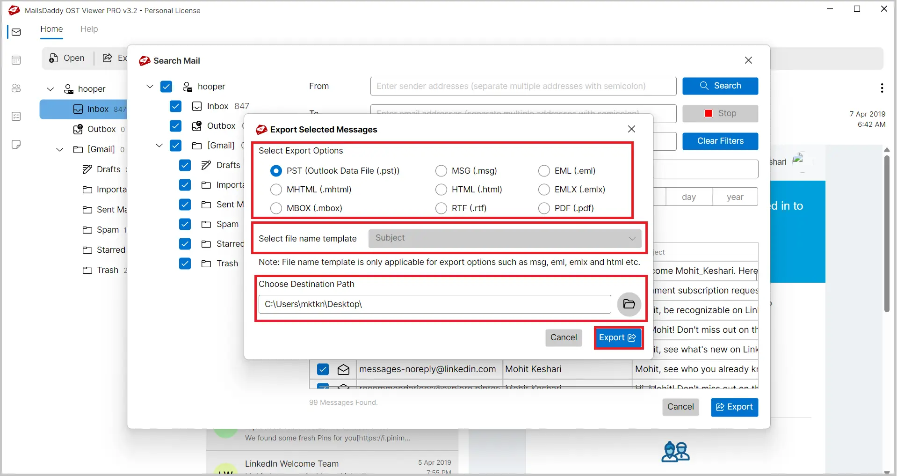Click Inbox tray icon in Search Mail tree
This screenshot has height=476, width=897.
click(x=197, y=106)
